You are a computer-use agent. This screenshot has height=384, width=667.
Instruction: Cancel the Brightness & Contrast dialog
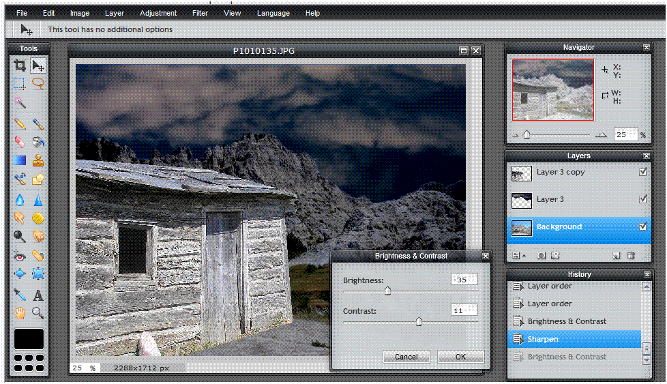point(406,357)
